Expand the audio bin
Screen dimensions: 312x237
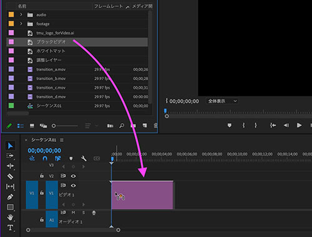pyautogui.click(x=21, y=14)
